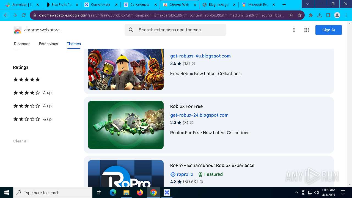This screenshot has height=198, width=352.
Task: Open the Convertmate app in the taskbar
Action: coord(167,193)
